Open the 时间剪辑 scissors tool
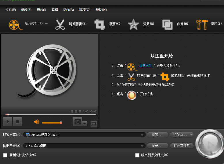The height and width of the screenshot is (164, 224). (x=60, y=24)
